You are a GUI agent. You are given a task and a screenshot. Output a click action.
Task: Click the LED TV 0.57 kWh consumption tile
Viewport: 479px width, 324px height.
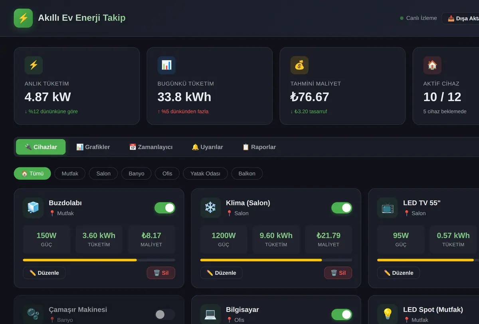point(453,239)
